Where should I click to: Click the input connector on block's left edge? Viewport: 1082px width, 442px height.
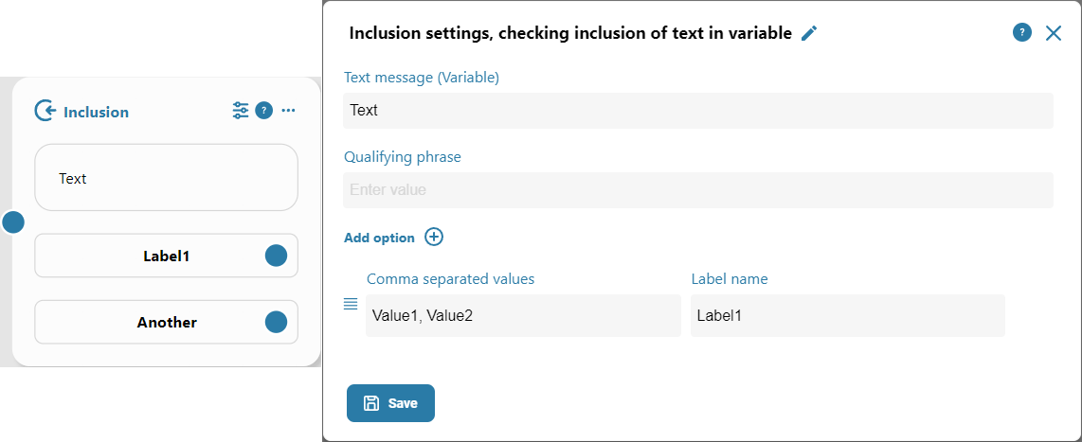click(x=12, y=222)
